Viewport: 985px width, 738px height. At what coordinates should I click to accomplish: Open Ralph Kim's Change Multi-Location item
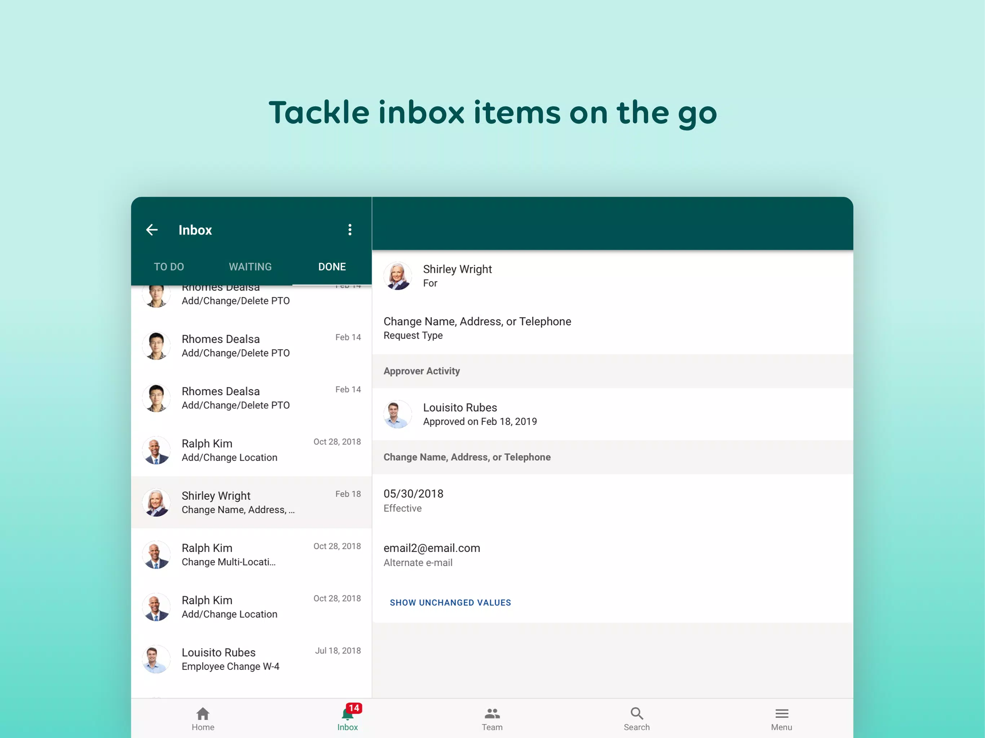click(252, 555)
